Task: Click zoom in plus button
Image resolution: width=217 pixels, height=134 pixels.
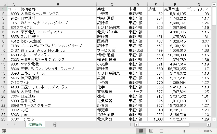Action: 199,131
